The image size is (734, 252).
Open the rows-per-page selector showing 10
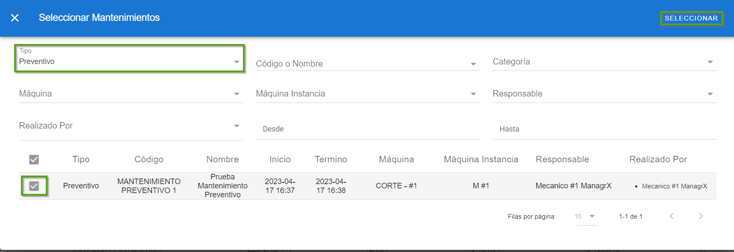point(585,217)
